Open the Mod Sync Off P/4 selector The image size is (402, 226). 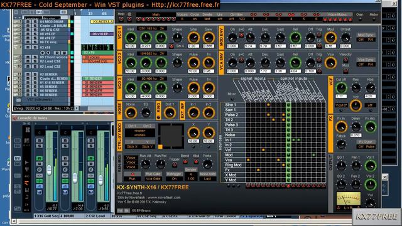366,40
